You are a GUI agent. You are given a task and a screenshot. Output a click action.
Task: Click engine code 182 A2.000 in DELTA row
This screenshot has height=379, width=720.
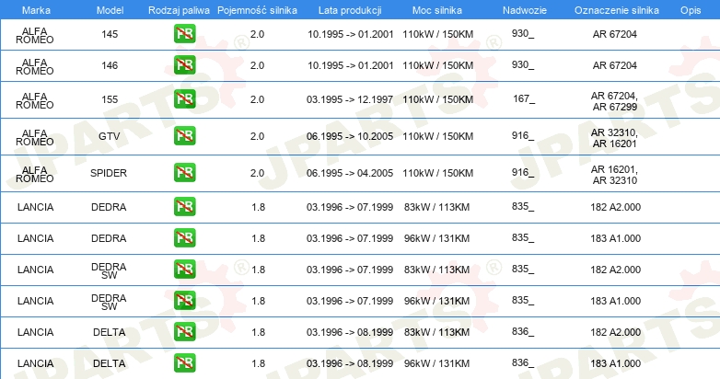tap(615, 332)
